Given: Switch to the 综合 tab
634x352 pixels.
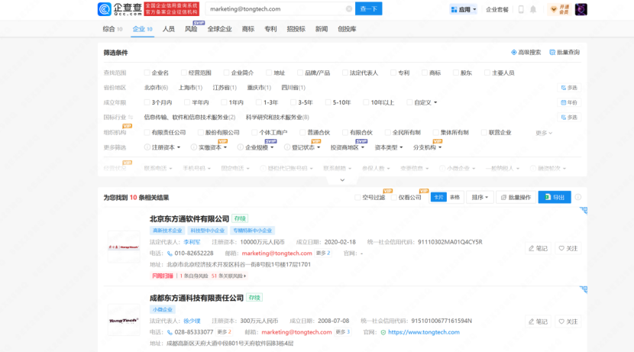Looking at the screenshot, I should tap(112, 29).
